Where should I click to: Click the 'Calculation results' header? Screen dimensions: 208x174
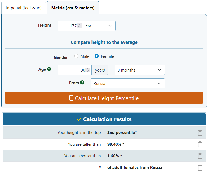coord(104,119)
